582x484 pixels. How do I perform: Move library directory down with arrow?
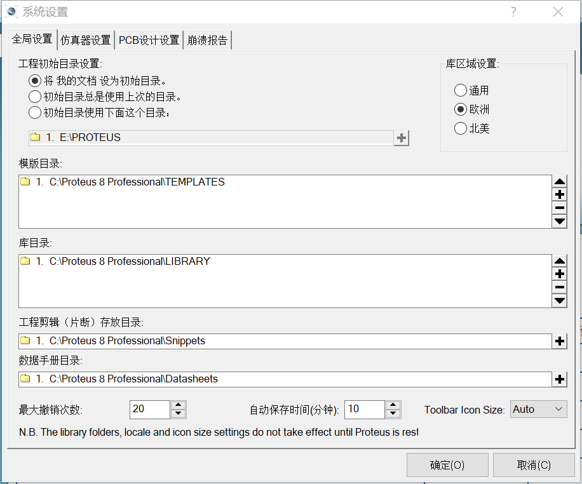pyautogui.click(x=559, y=300)
